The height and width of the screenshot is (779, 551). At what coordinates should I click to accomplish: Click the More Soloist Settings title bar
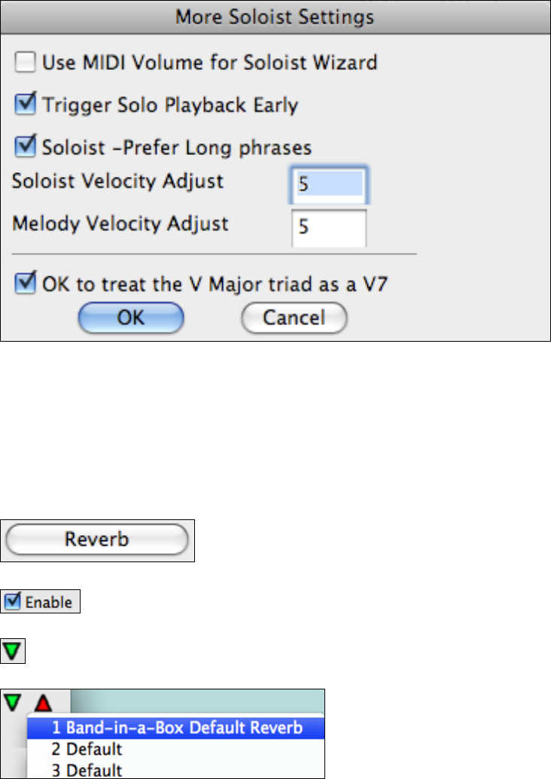(274, 16)
